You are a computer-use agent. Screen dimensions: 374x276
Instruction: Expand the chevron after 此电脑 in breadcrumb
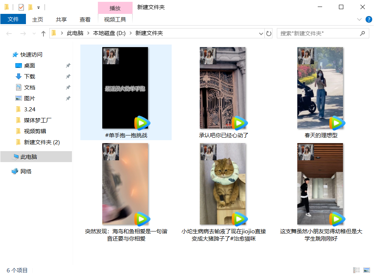[88, 33]
